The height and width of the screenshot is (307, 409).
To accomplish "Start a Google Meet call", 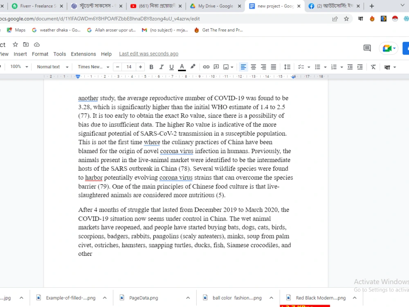I will click(389, 48).
